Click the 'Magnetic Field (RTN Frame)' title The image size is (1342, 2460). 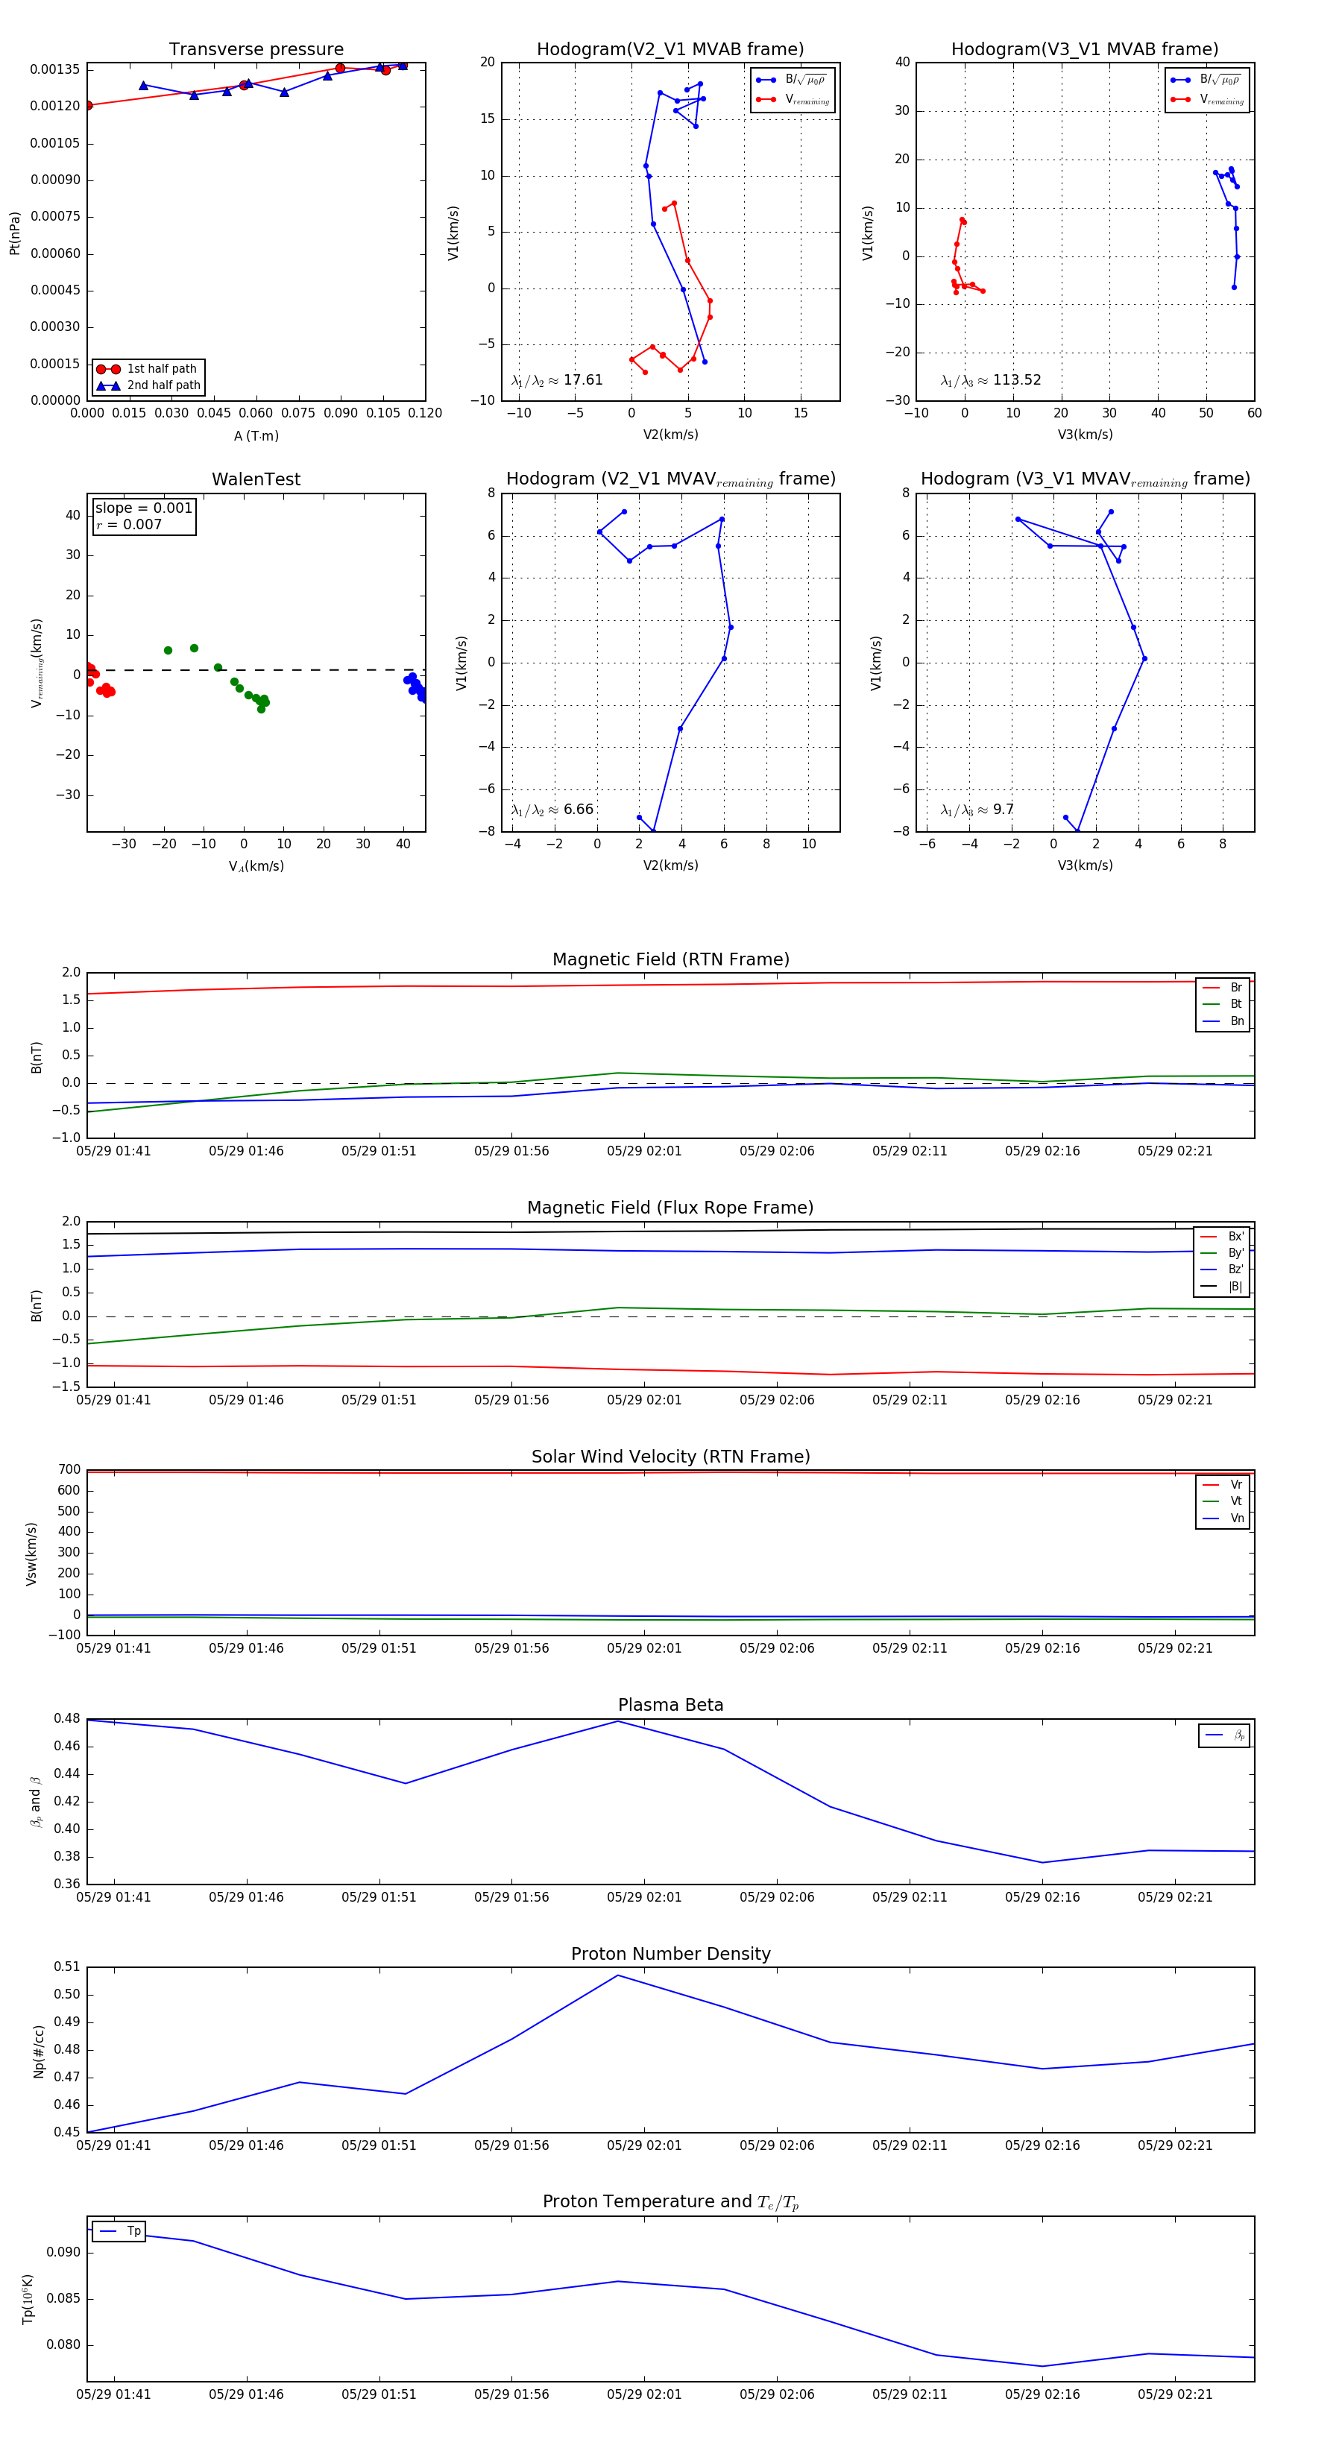point(670,959)
